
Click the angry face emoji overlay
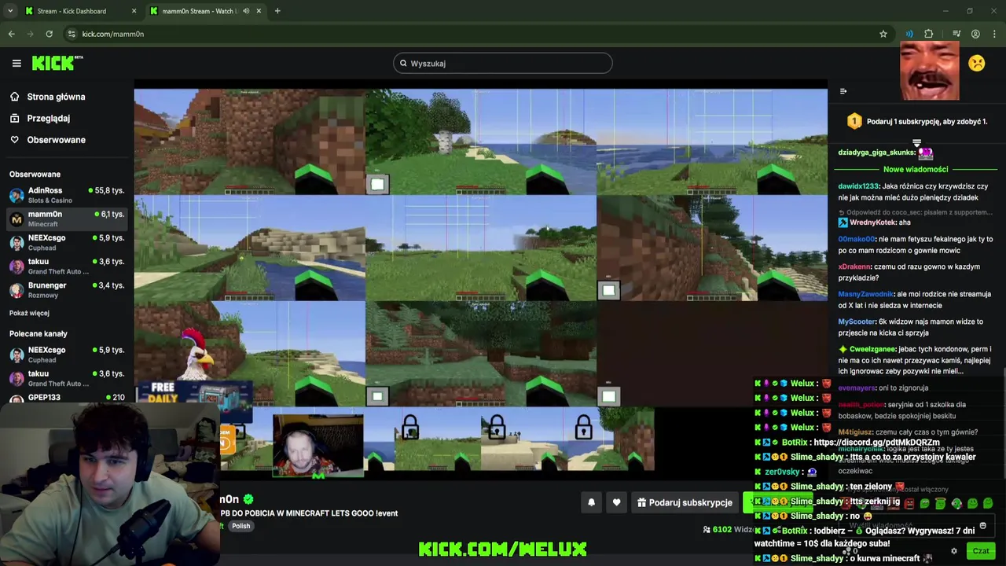click(x=977, y=63)
